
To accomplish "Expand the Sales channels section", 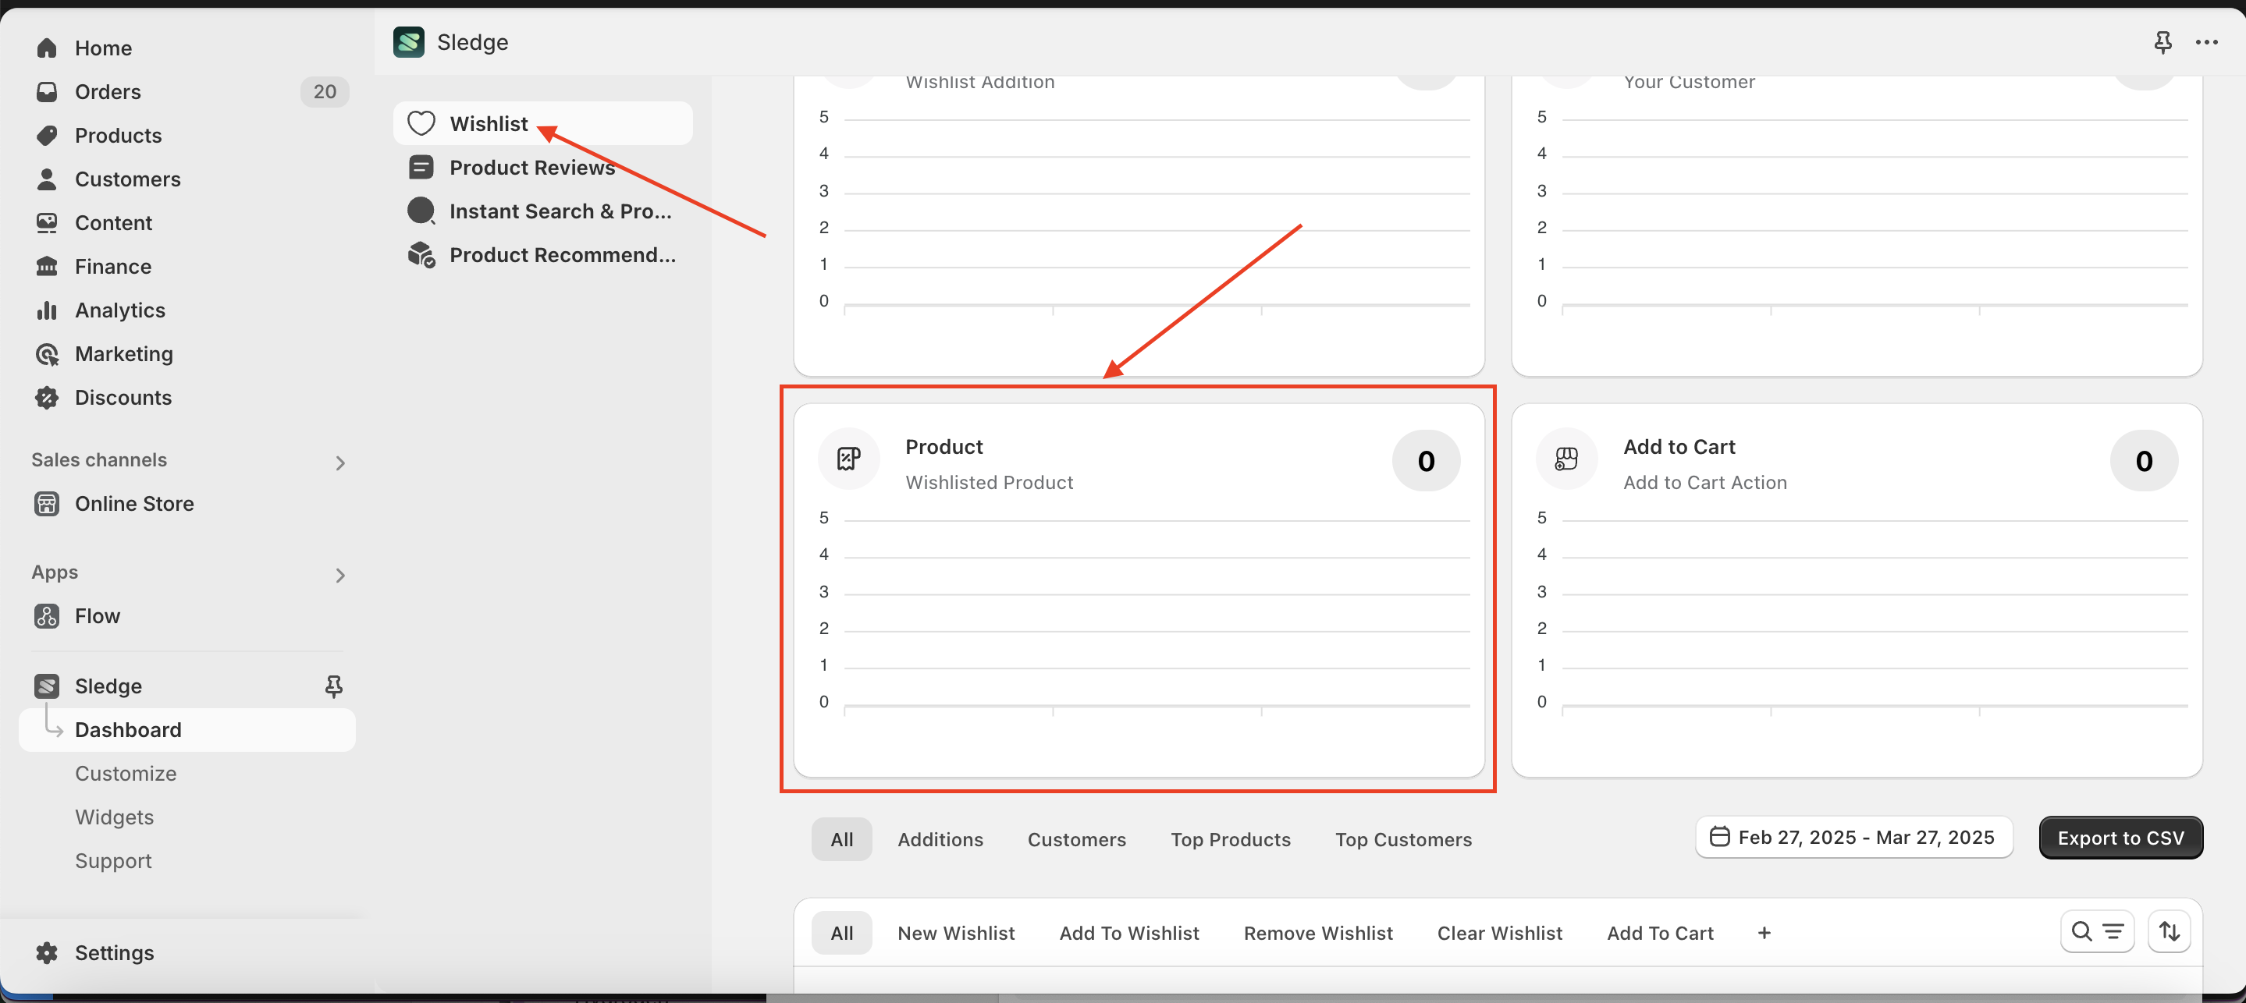I will click(340, 463).
